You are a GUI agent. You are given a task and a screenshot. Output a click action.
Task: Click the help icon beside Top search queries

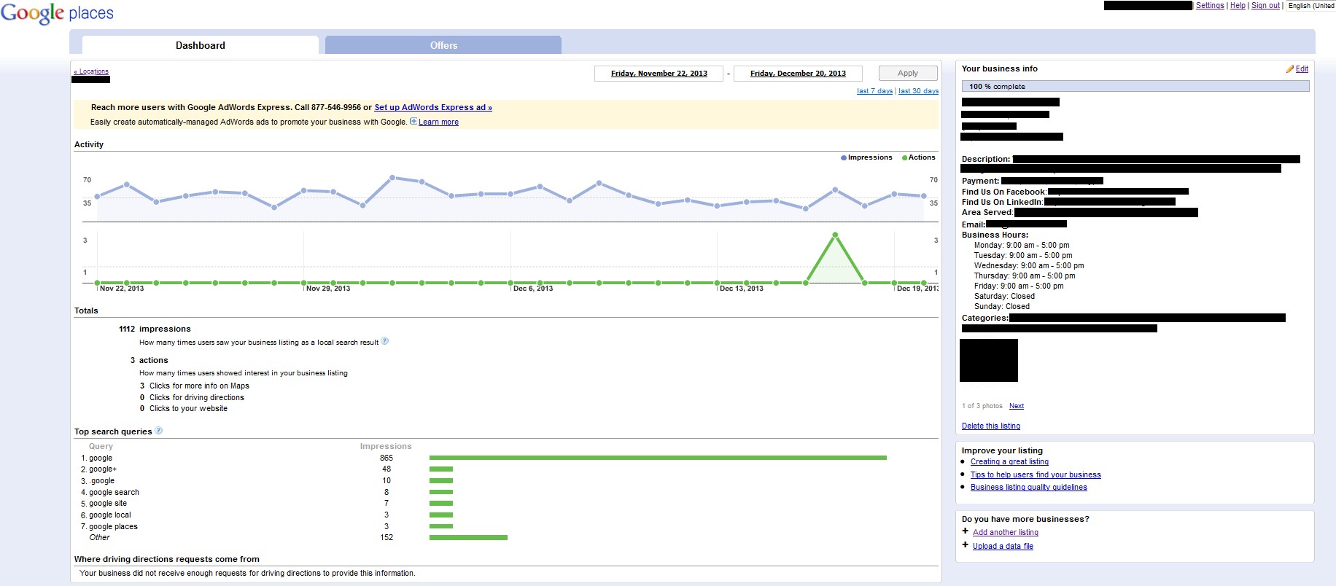(159, 431)
